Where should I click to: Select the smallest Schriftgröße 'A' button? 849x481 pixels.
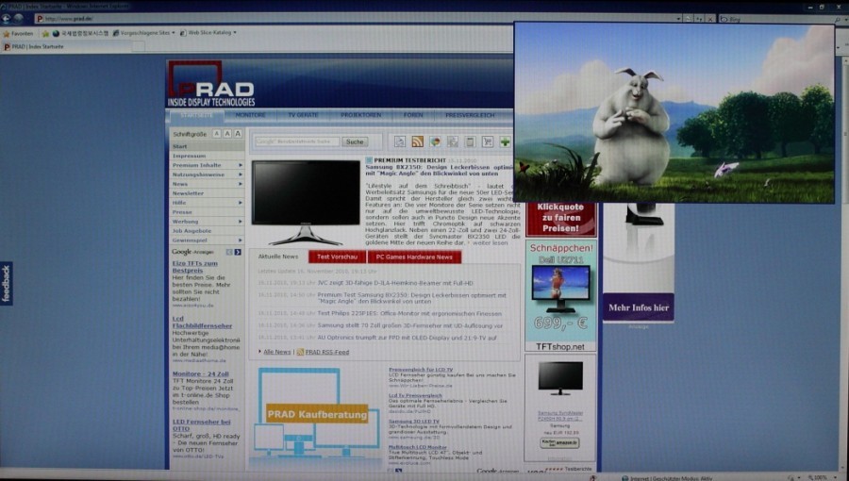[216, 134]
